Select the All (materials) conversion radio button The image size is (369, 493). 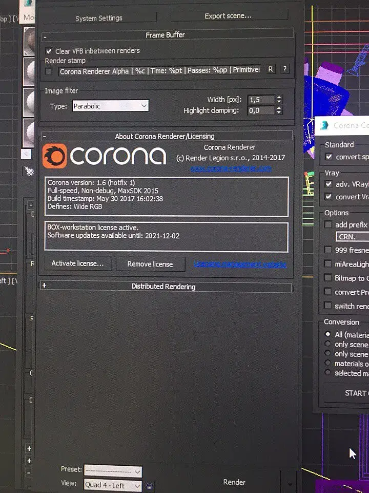[328, 334]
